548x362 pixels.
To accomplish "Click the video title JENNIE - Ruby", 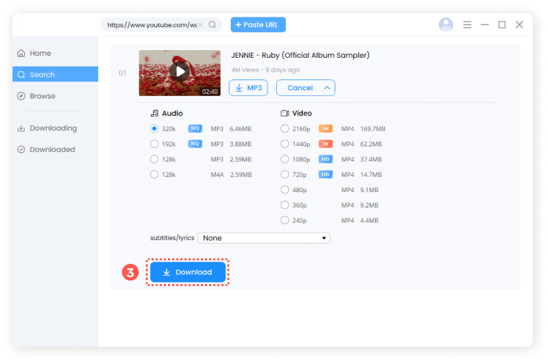I will (300, 55).
